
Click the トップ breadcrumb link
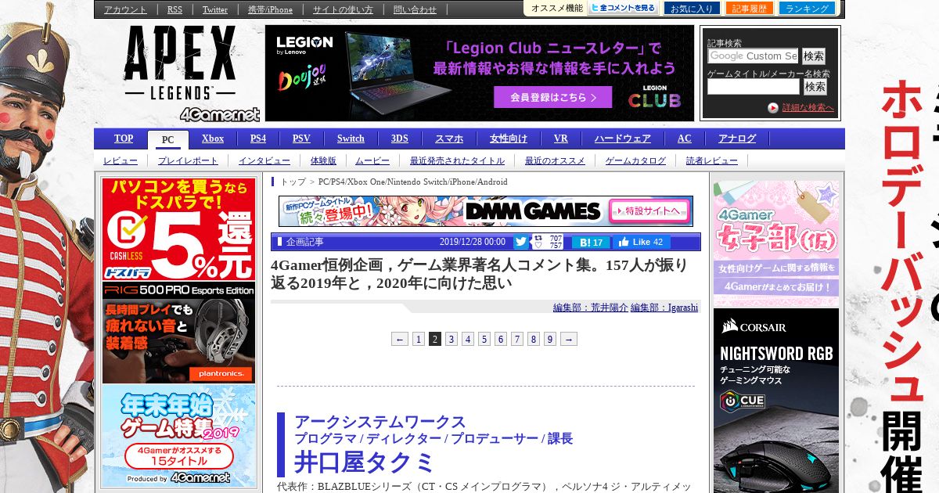[293, 182]
